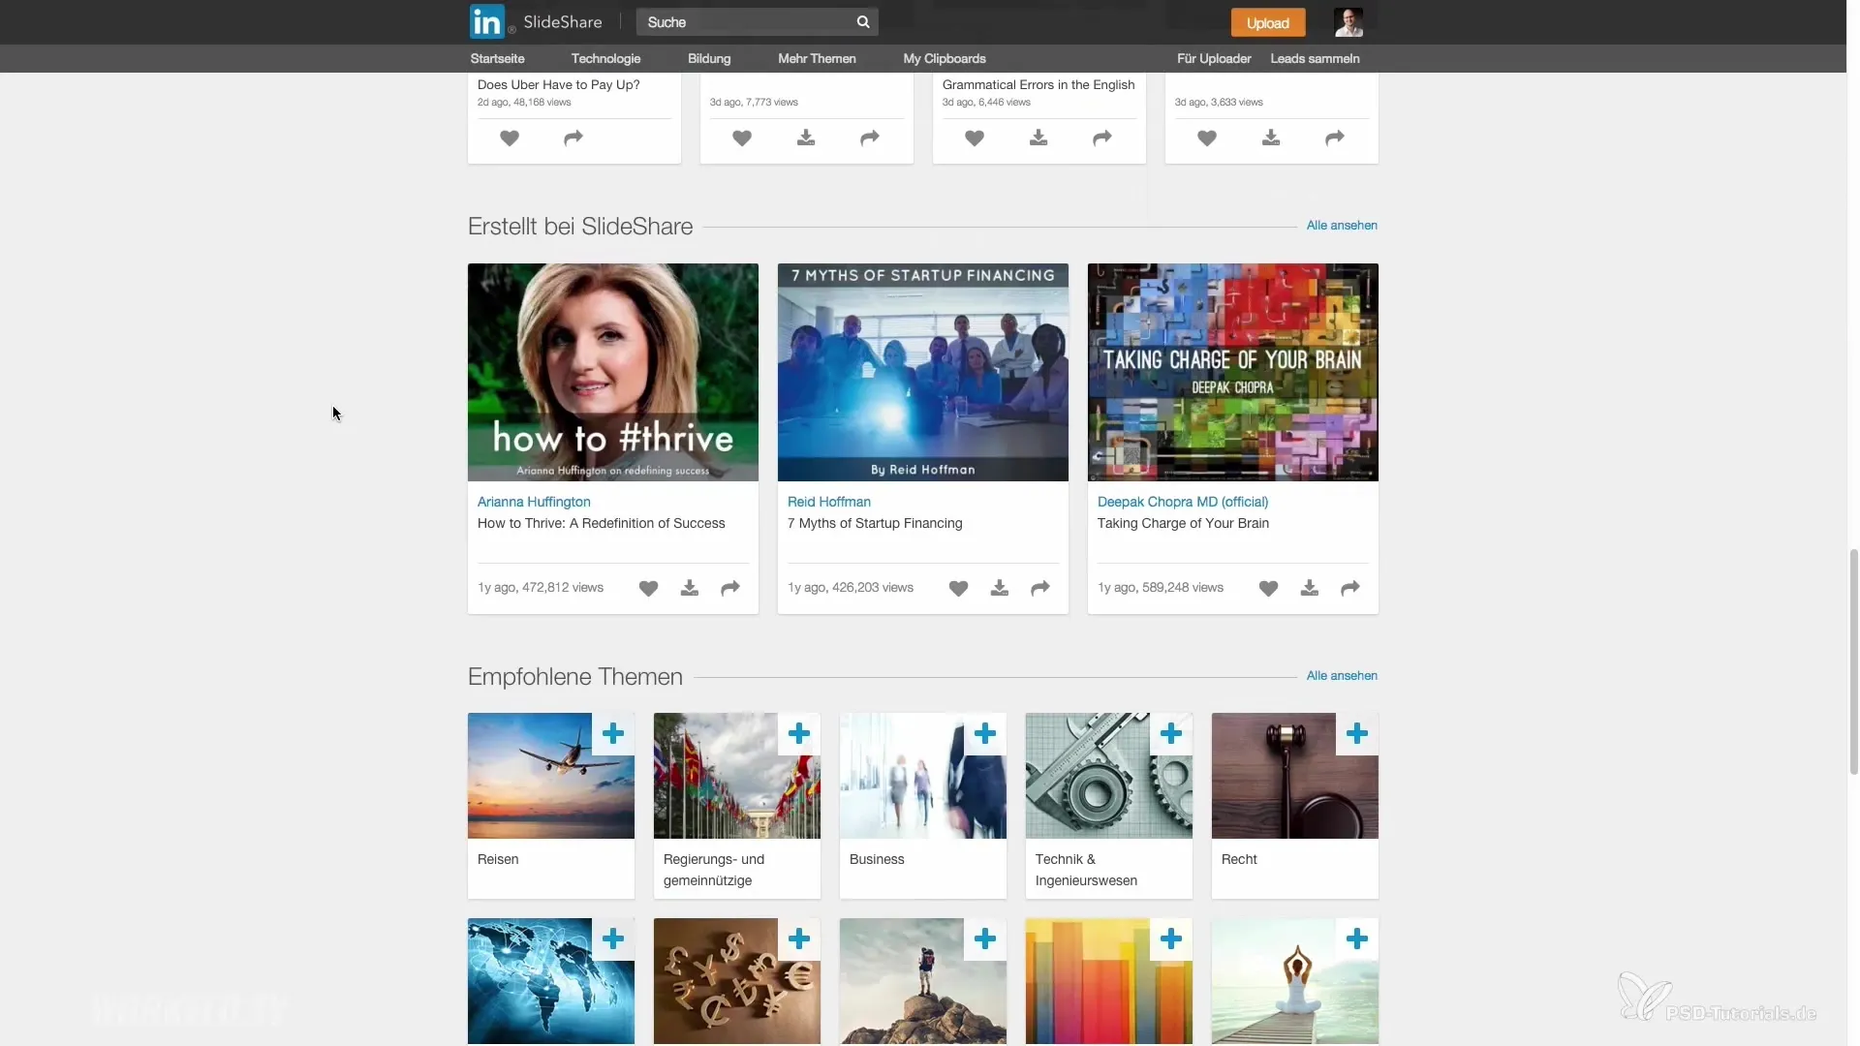The image size is (1860, 1046).
Task: Like the Grammatical Errors slide
Action: point(975,138)
